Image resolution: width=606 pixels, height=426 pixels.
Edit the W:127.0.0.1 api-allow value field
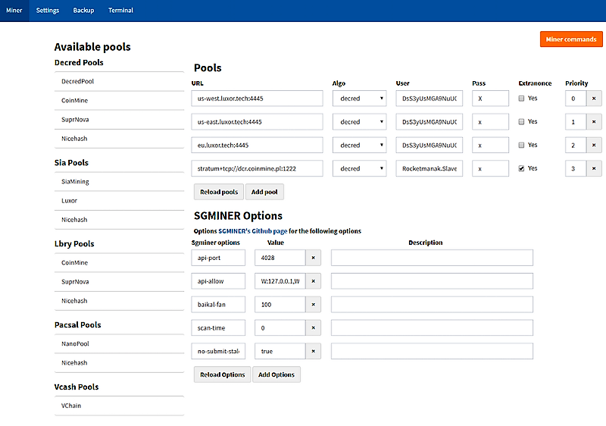coord(280,281)
